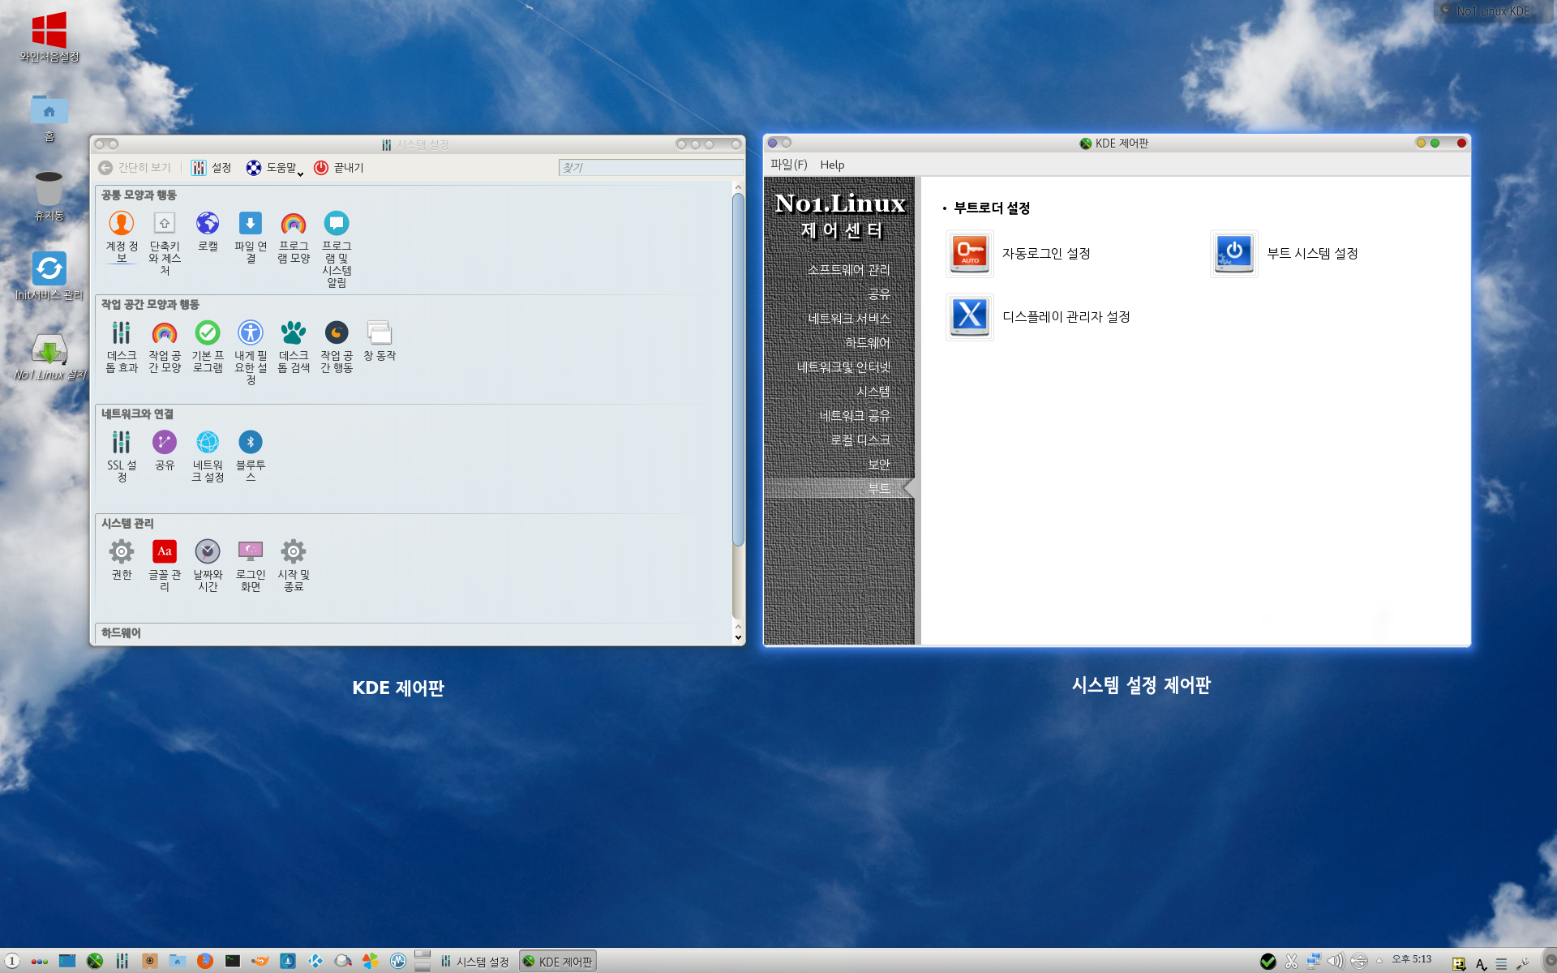Open the 날짜와 시간 date and time icon

click(208, 565)
